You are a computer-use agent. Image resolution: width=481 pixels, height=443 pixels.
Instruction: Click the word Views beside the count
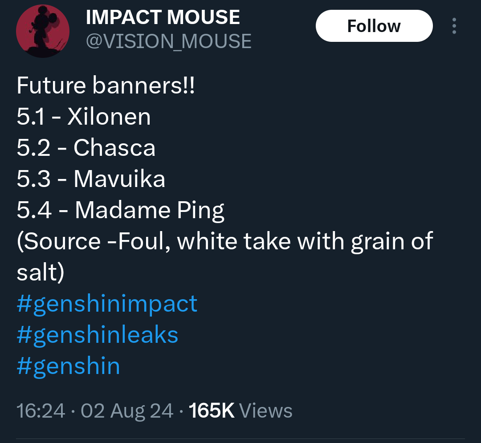click(265, 410)
